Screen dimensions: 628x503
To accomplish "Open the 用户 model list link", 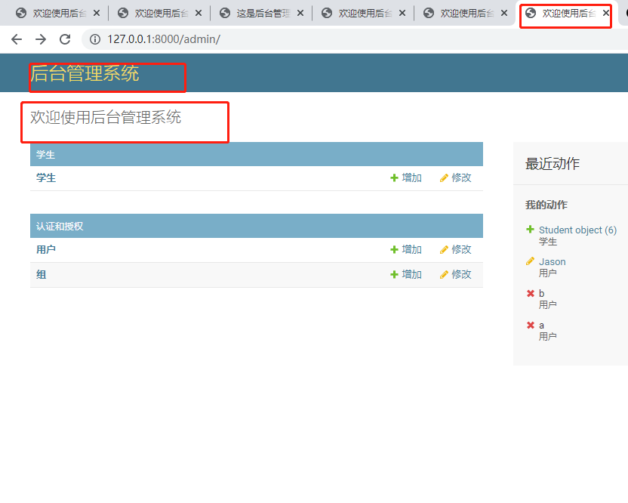I will point(46,250).
